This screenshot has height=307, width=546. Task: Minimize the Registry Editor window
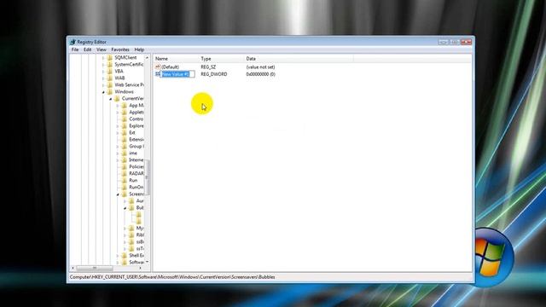(443, 42)
